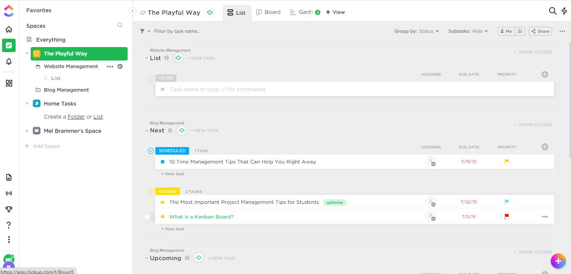Assign user to What is a Kanban Board task

pyautogui.click(x=431, y=216)
